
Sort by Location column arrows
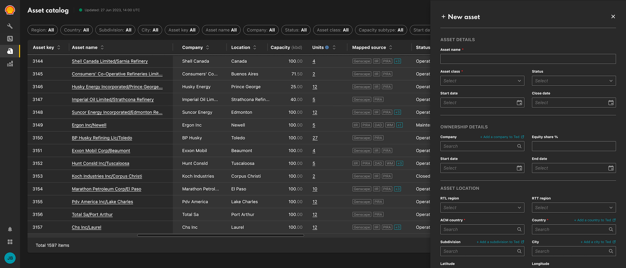[255, 47]
